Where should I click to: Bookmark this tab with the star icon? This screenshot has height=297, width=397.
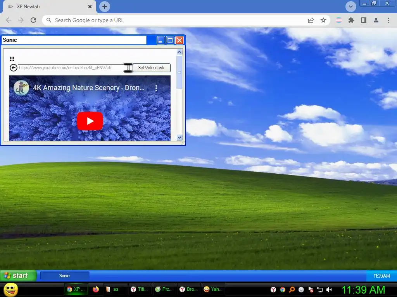(x=323, y=20)
